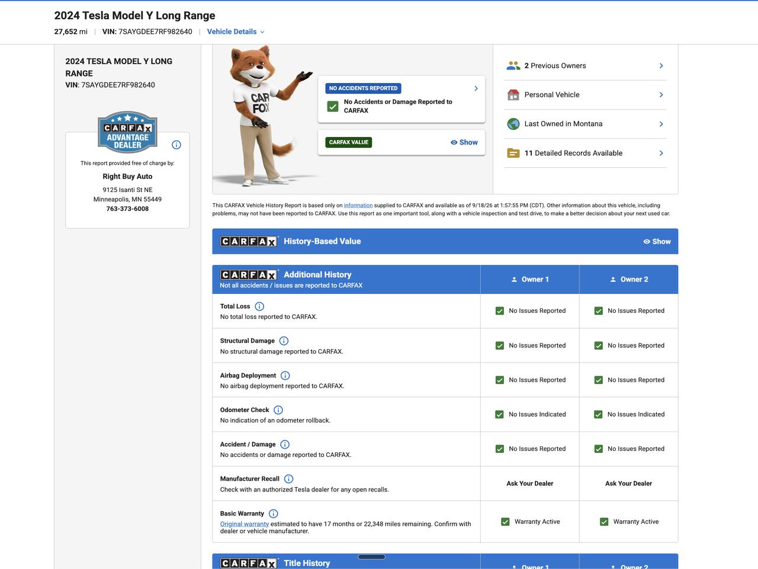758x569 pixels.
Task: Open the Original warranty link
Action: tap(245, 524)
